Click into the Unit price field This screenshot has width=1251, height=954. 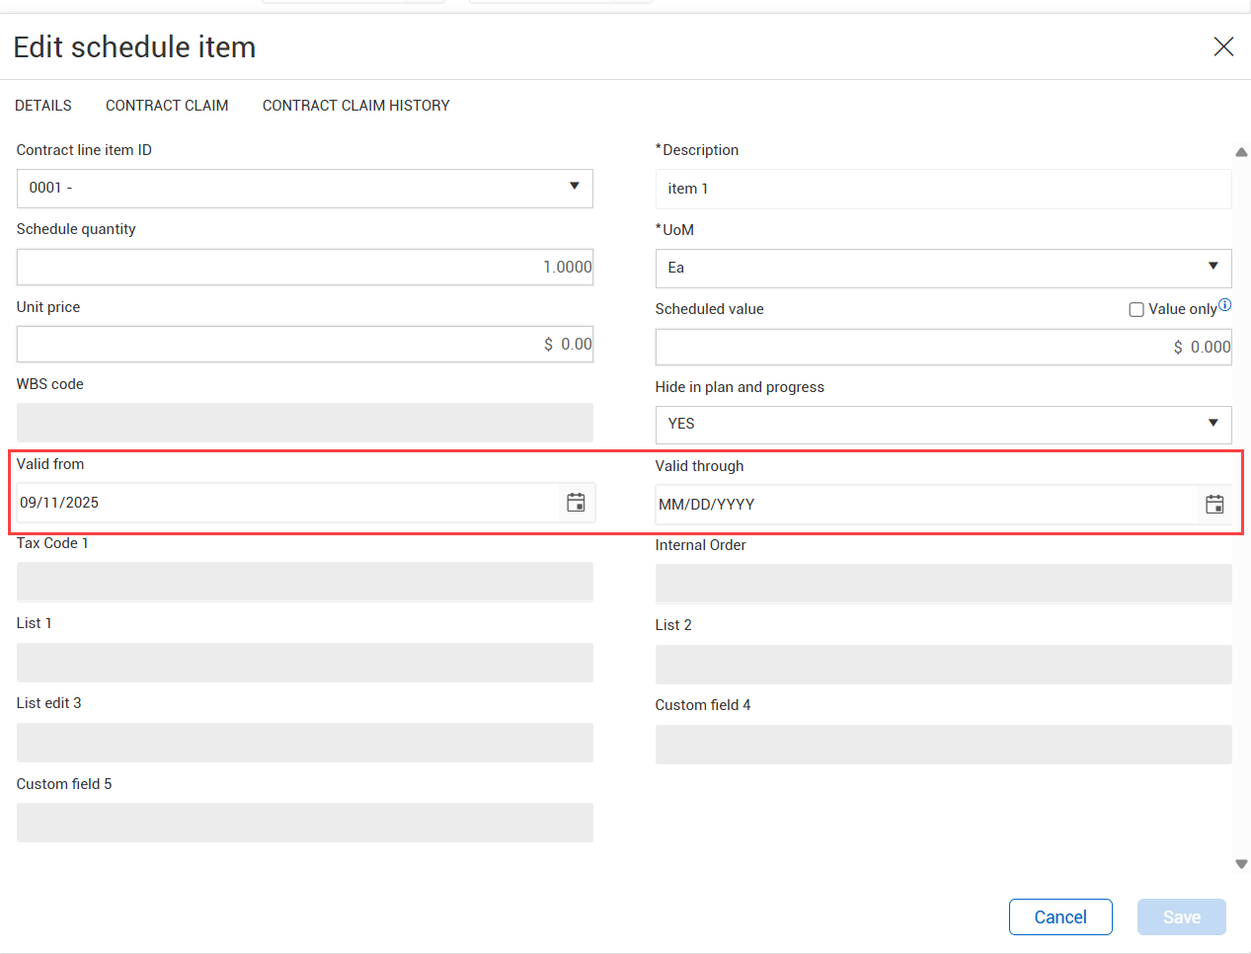(x=304, y=345)
